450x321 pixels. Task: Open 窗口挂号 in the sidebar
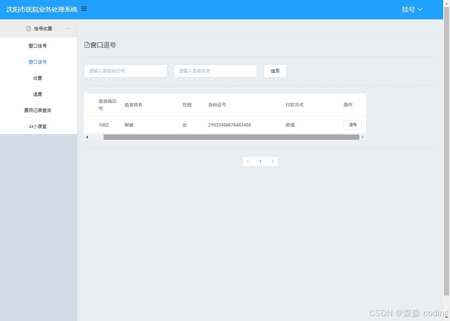pos(37,46)
